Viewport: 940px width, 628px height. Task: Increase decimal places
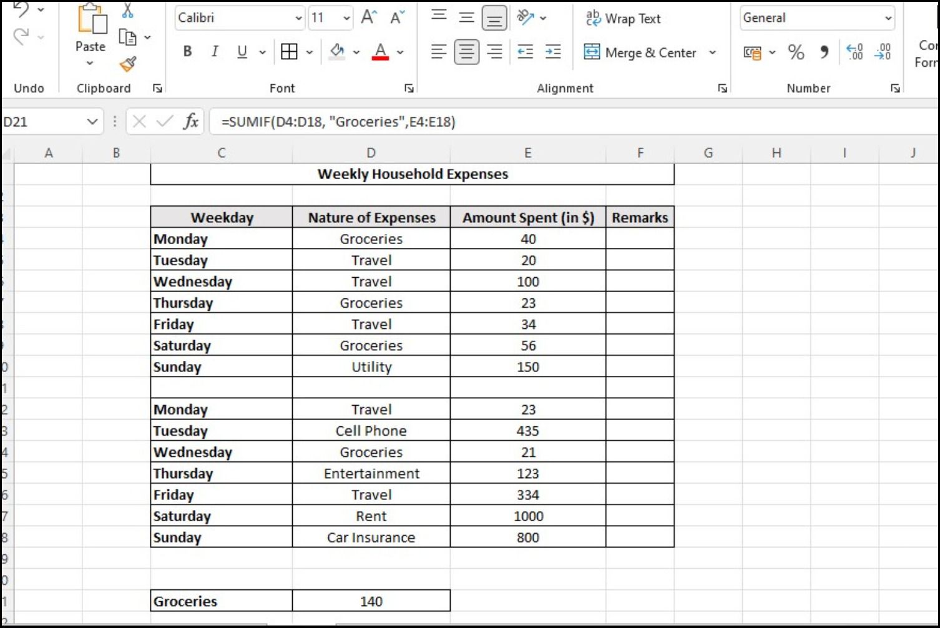pyautogui.click(x=854, y=52)
